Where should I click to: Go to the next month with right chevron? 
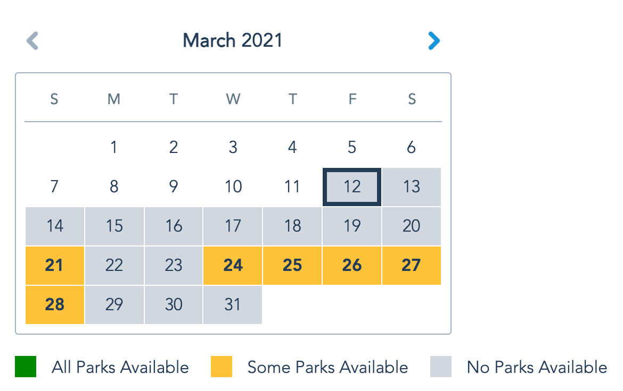tap(434, 41)
